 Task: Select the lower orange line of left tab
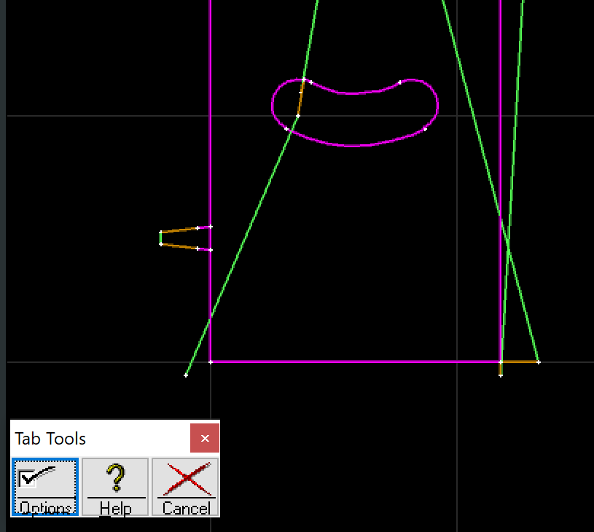pos(179,246)
